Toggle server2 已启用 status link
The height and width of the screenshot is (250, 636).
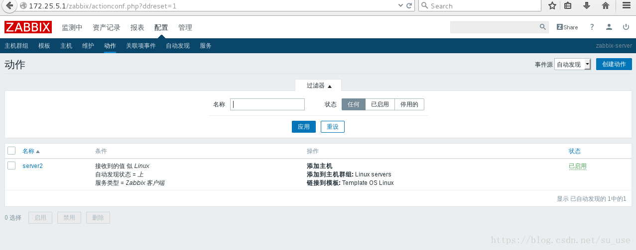pyautogui.click(x=578, y=166)
